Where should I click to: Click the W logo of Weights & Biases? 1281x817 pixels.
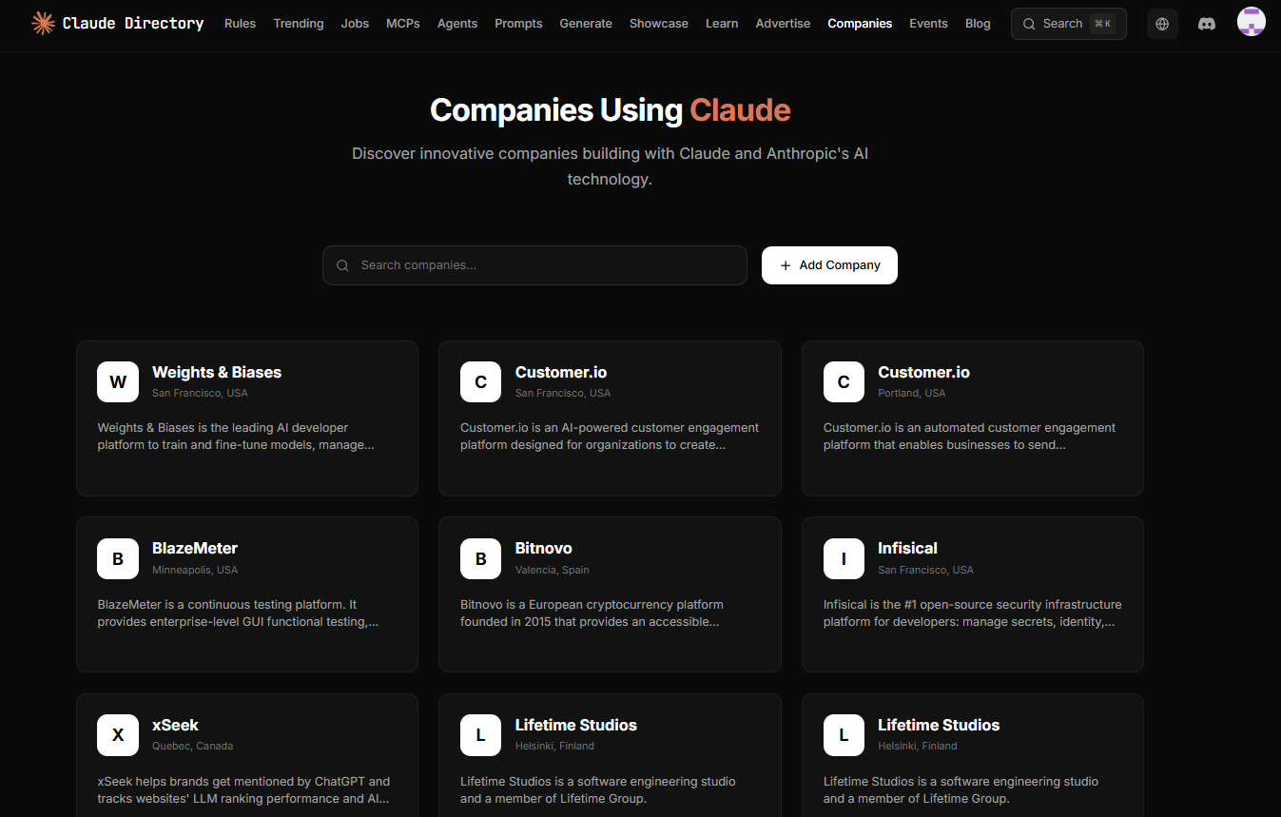click(x=118, y=382)
